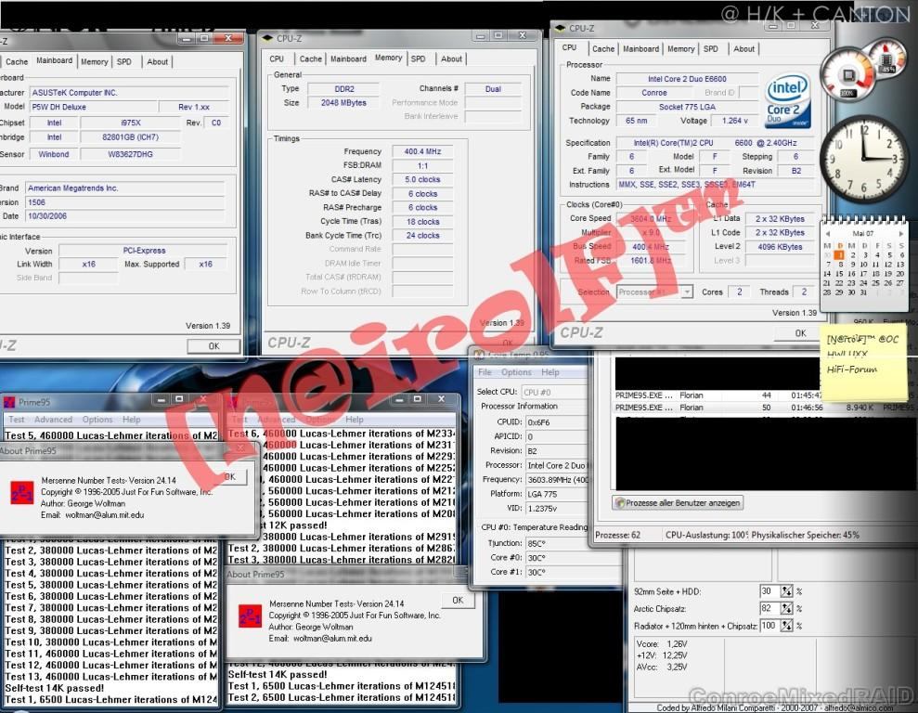Screen dimensions: 918x713
Task: Click stepper arrows for Arctic Chipsatz fan
Action: pyautogui.click(x=786, y=609)
